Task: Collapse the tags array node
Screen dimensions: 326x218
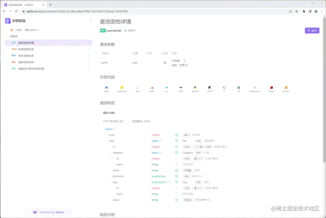Action: pos(110,182)
